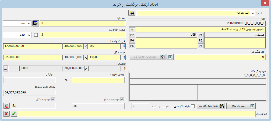The height and width of the screenshot is (121, 271).
Task: Click the red icon beside total inventory
Action: pyautogui.click(x=6, y=106)
